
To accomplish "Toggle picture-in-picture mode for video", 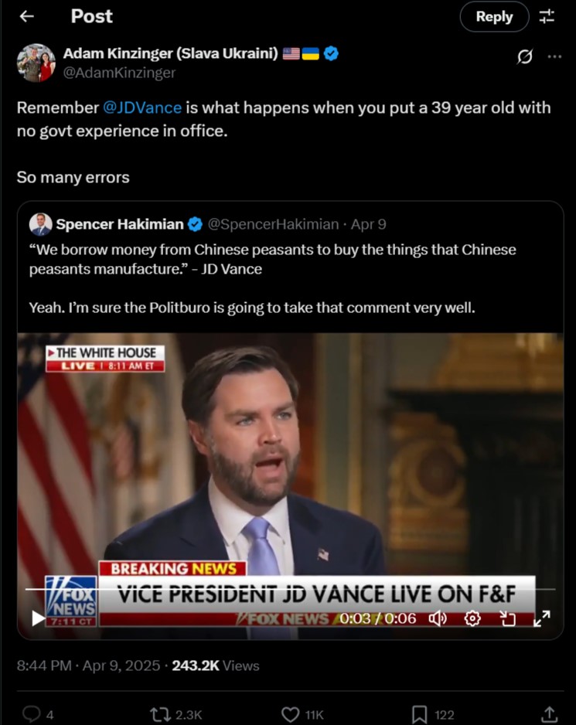I will click(507, 618).
